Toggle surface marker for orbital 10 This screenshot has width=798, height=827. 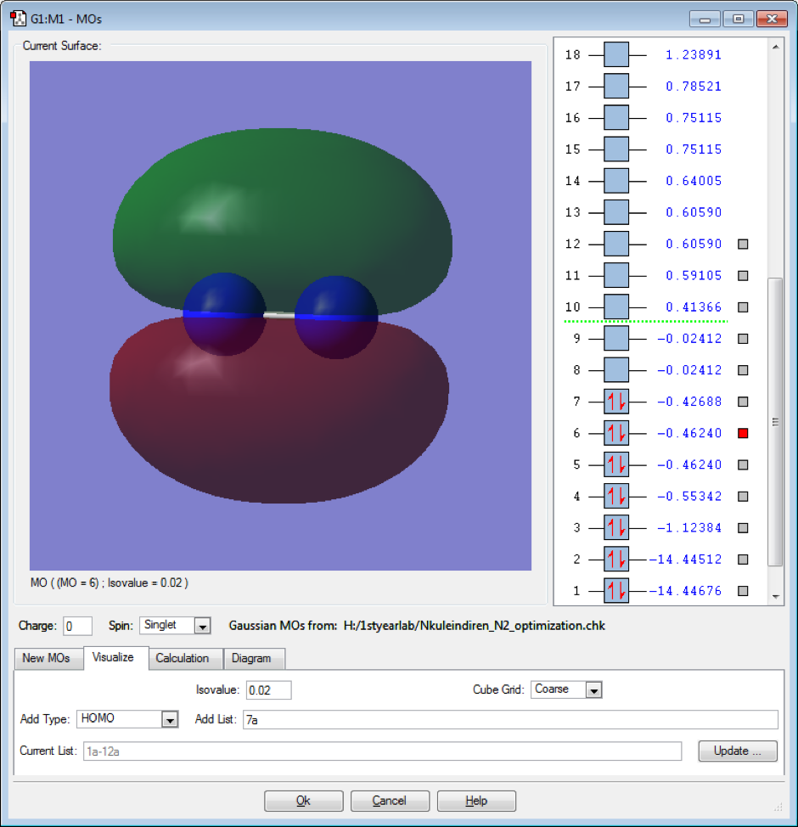[x=743, y=307]
